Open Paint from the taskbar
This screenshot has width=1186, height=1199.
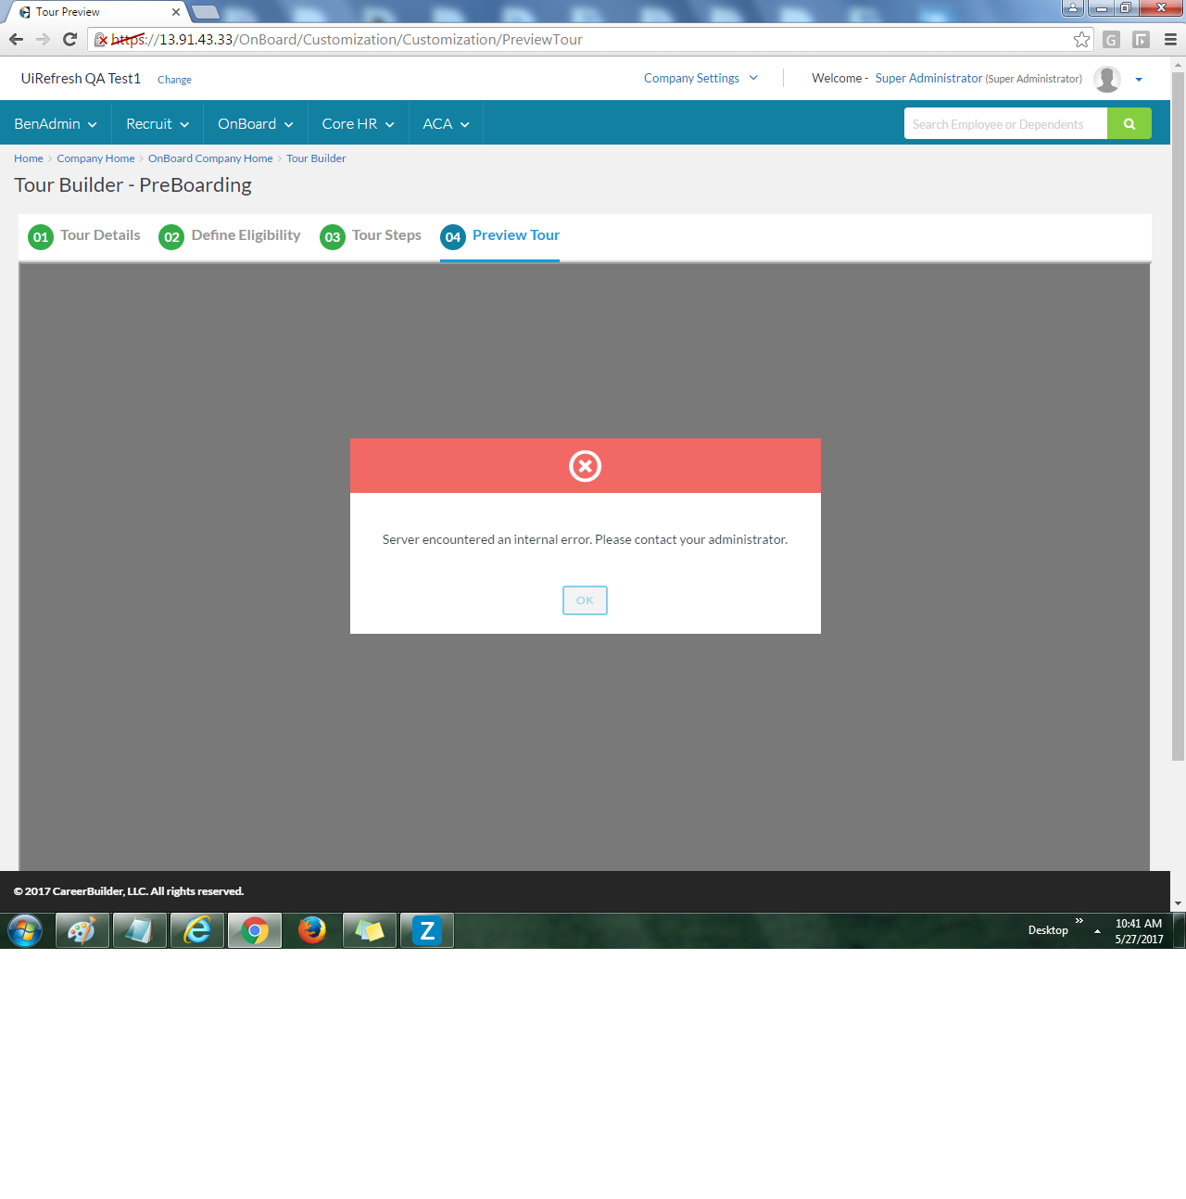pos(82,930)
